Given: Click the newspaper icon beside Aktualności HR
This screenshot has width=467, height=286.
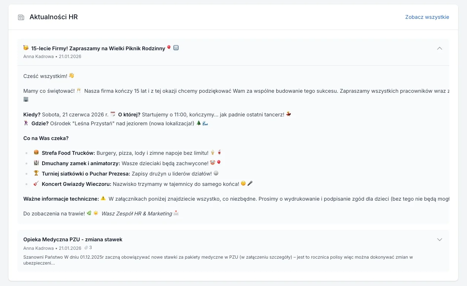Looking at the screenshot, I should [x=21, y=17].
